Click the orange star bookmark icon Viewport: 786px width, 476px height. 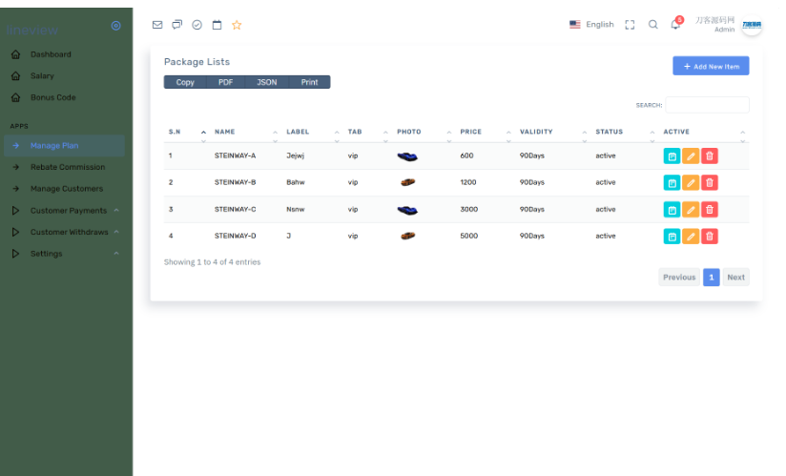pos(237,25)
